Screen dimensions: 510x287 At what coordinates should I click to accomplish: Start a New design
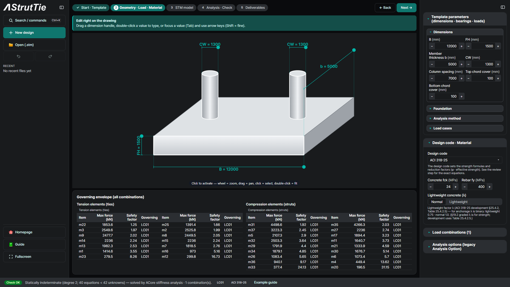34,33
